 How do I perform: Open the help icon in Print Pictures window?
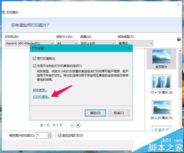coord(179,40)
